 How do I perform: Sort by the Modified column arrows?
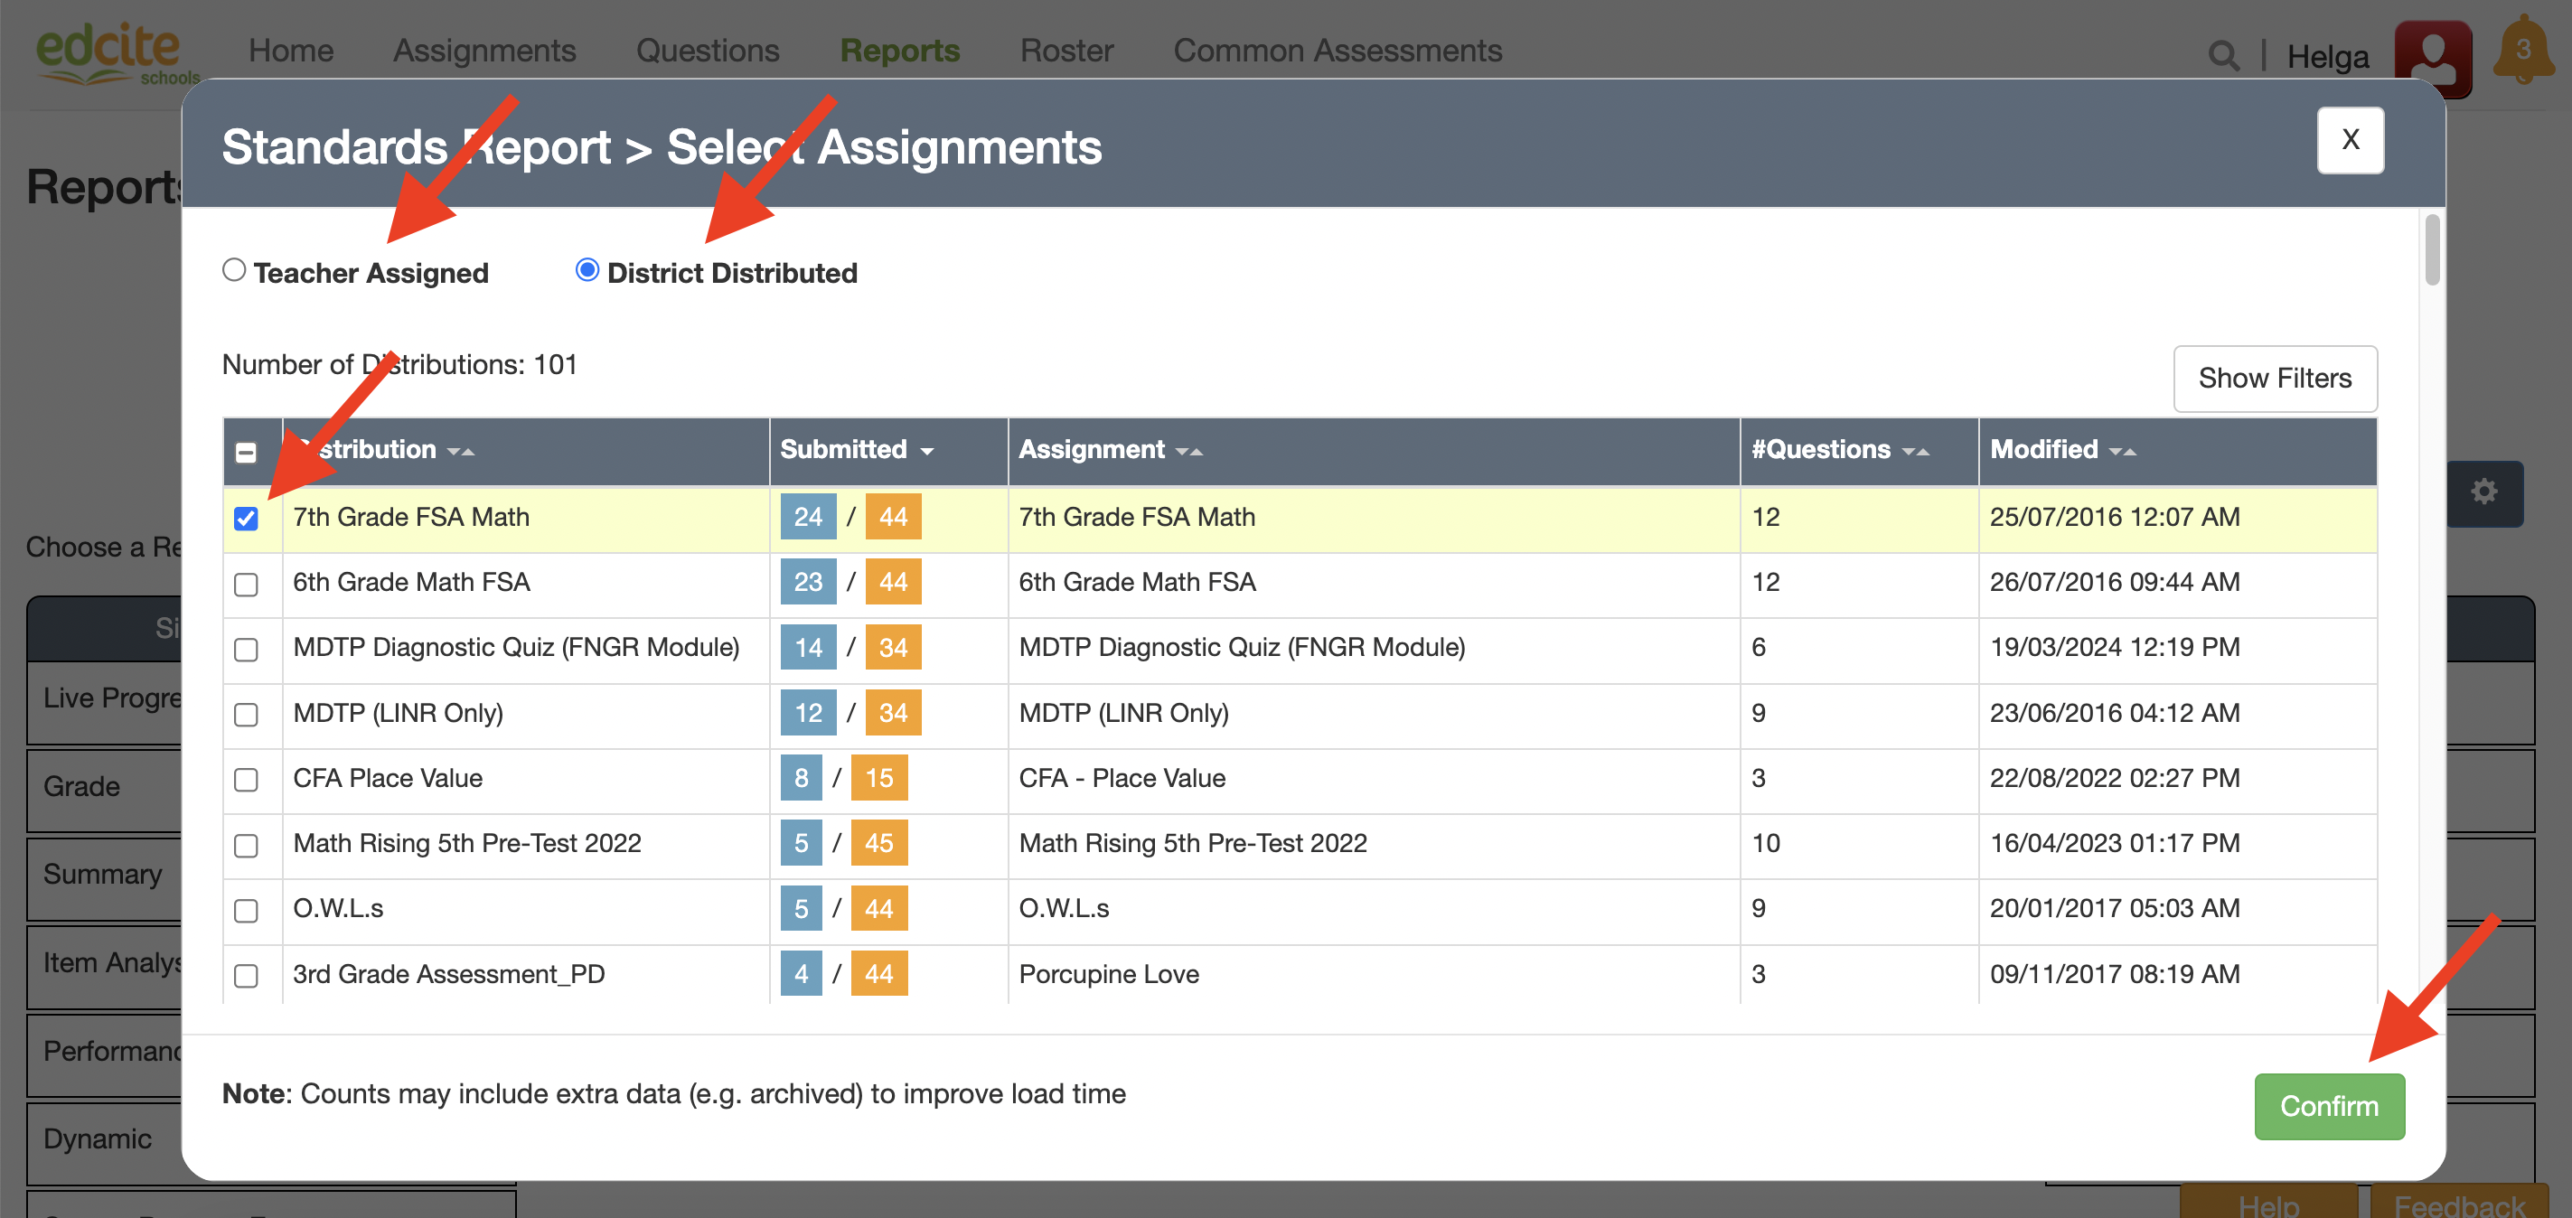(2122, 451)
